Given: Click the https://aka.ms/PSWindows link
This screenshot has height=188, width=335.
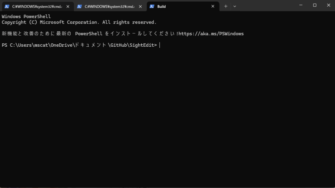Looking at the screenshot, I should pos(211,34).
